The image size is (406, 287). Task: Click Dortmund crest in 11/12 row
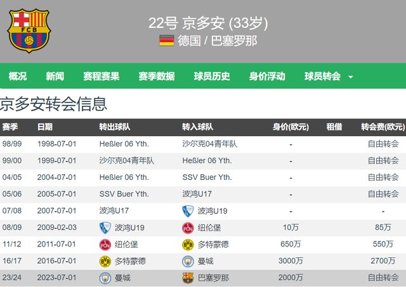pos(188,245)
